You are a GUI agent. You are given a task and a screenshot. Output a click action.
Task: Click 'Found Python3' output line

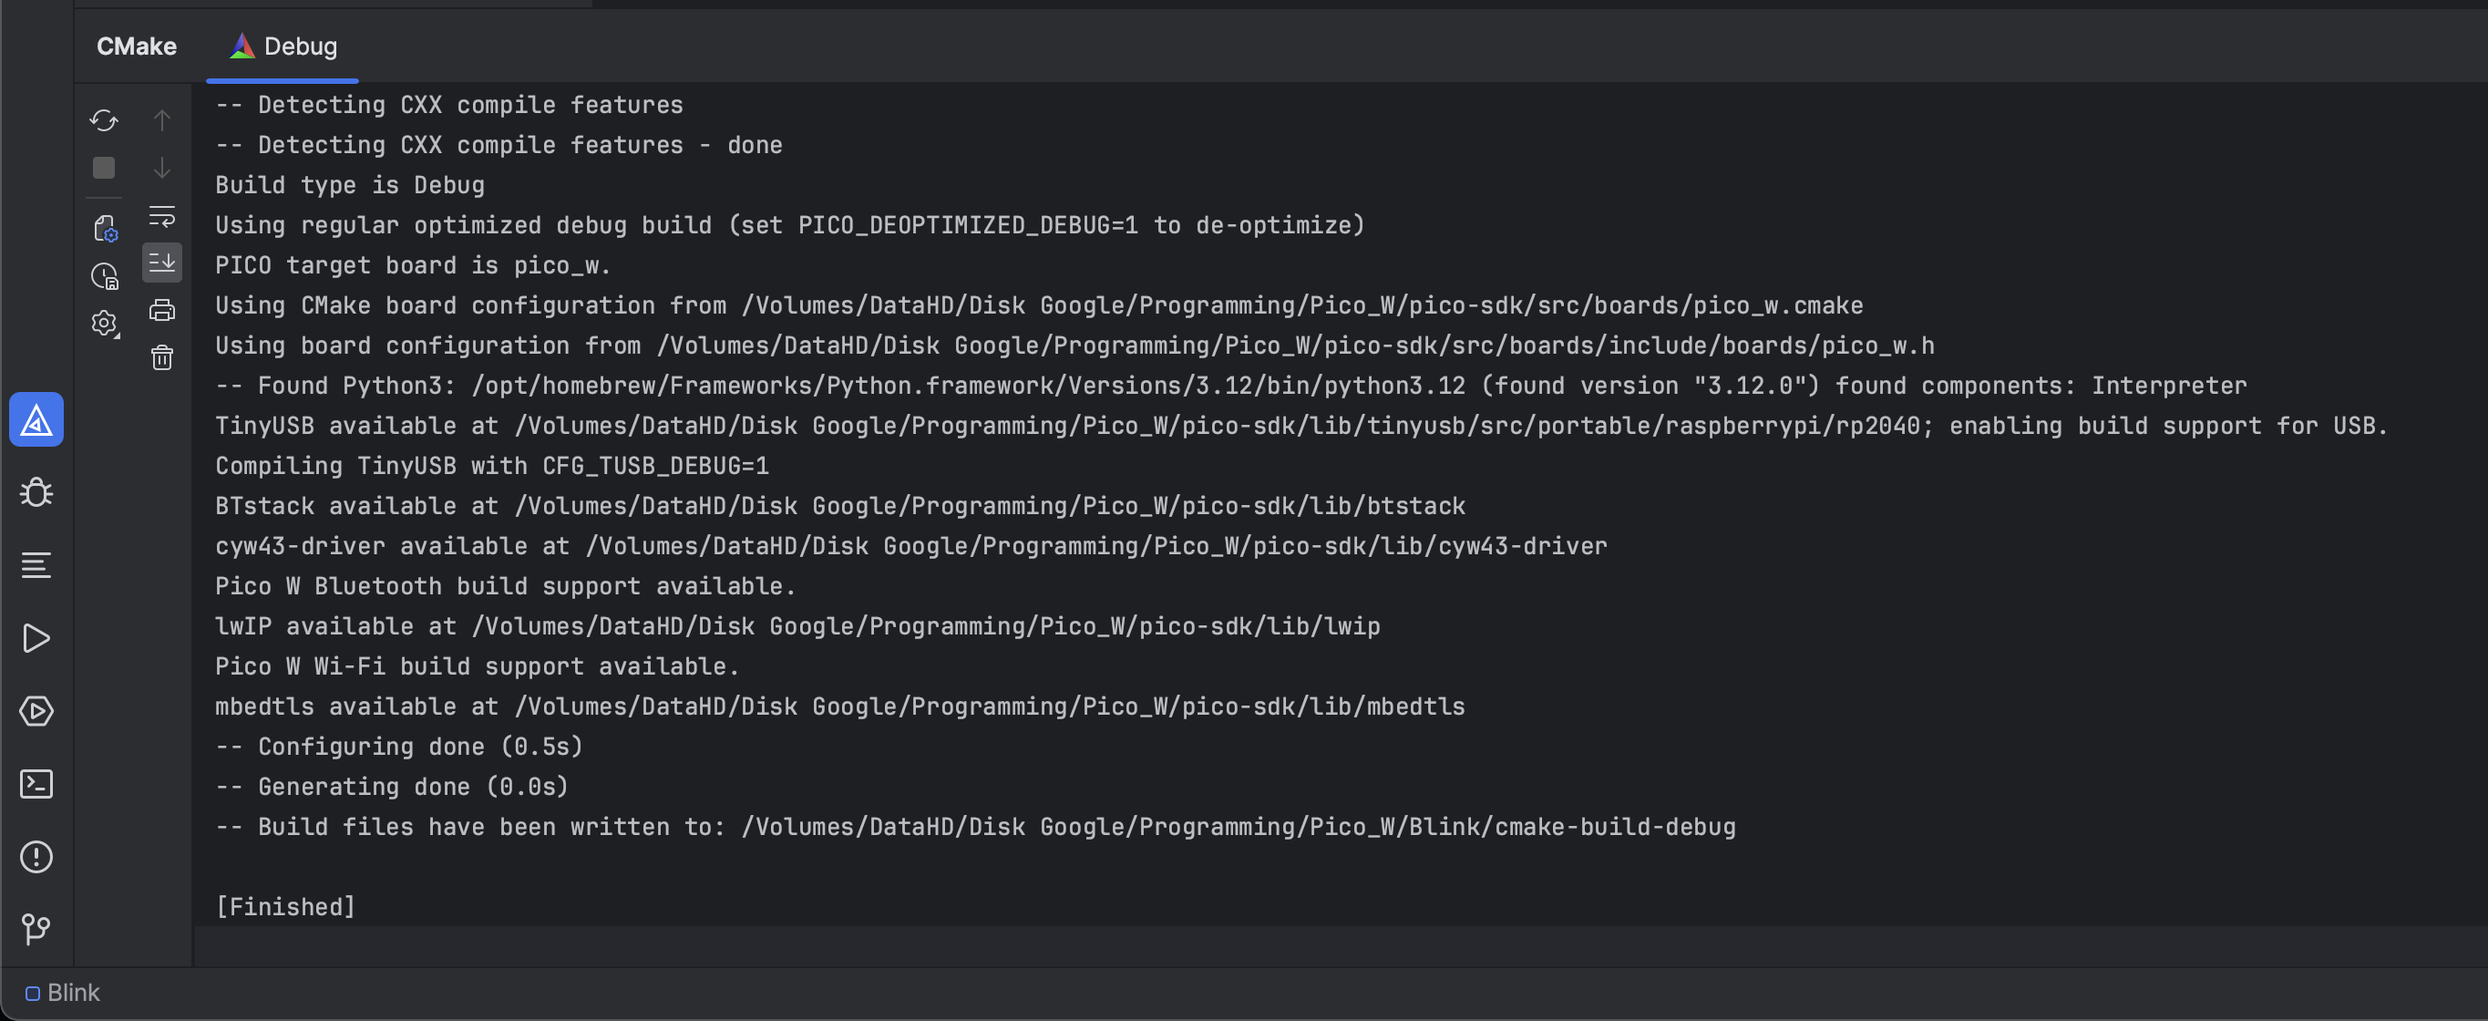pos(1231,386)
